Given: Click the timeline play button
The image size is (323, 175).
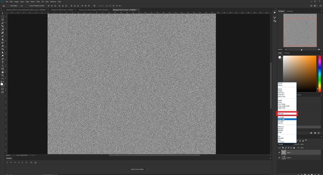Looking at the screenshot, I should [15, 163].
